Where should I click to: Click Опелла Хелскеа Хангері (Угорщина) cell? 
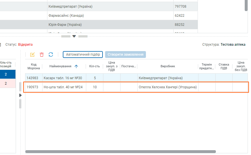click(x=168, y=87)
